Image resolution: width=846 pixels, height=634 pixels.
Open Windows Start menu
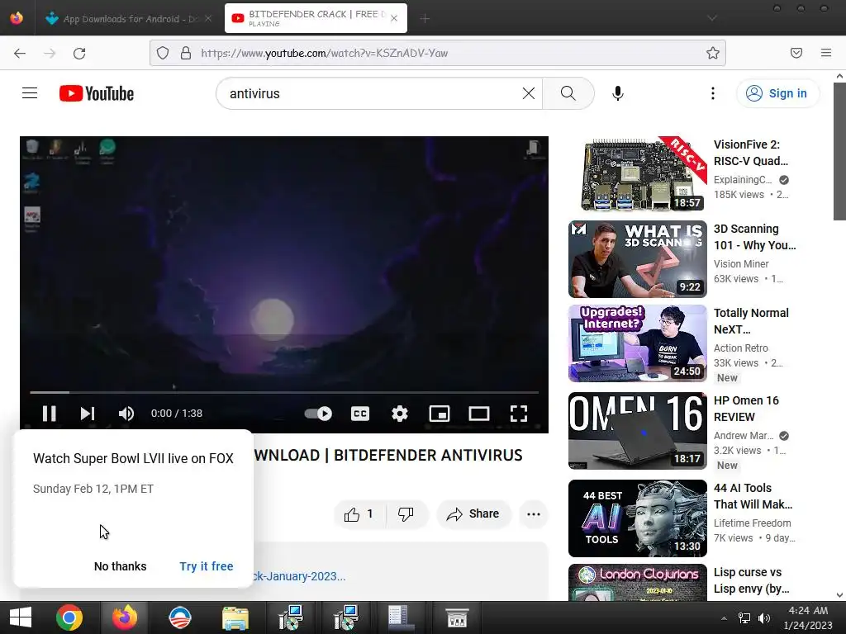point(21,617)
